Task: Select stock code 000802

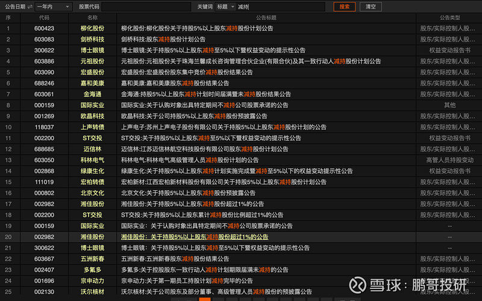Action: coord(44,193)
